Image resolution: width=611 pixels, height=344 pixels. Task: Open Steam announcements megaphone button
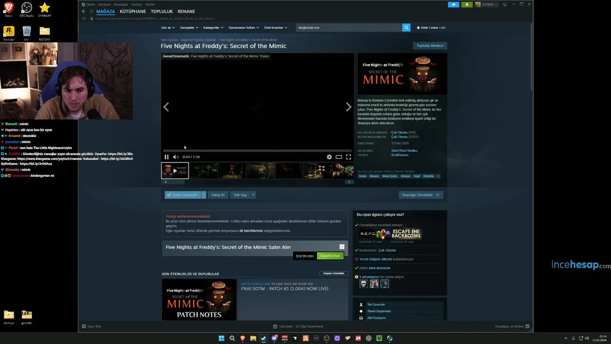coord(453,4)
